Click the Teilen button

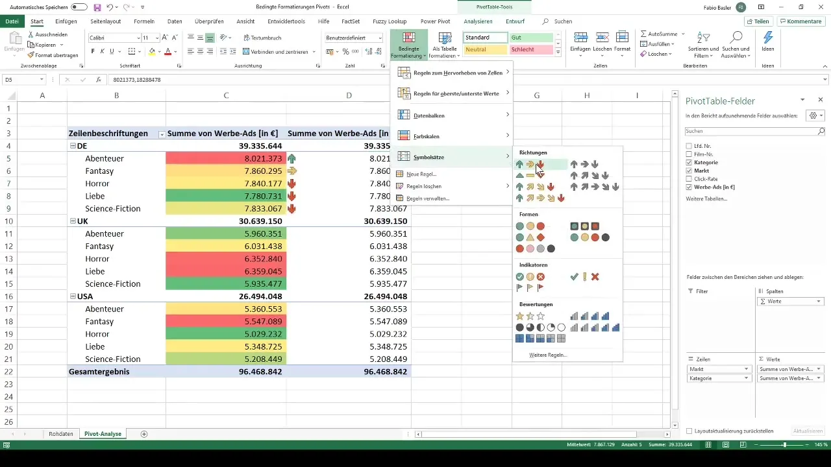(x=758, y=21)
